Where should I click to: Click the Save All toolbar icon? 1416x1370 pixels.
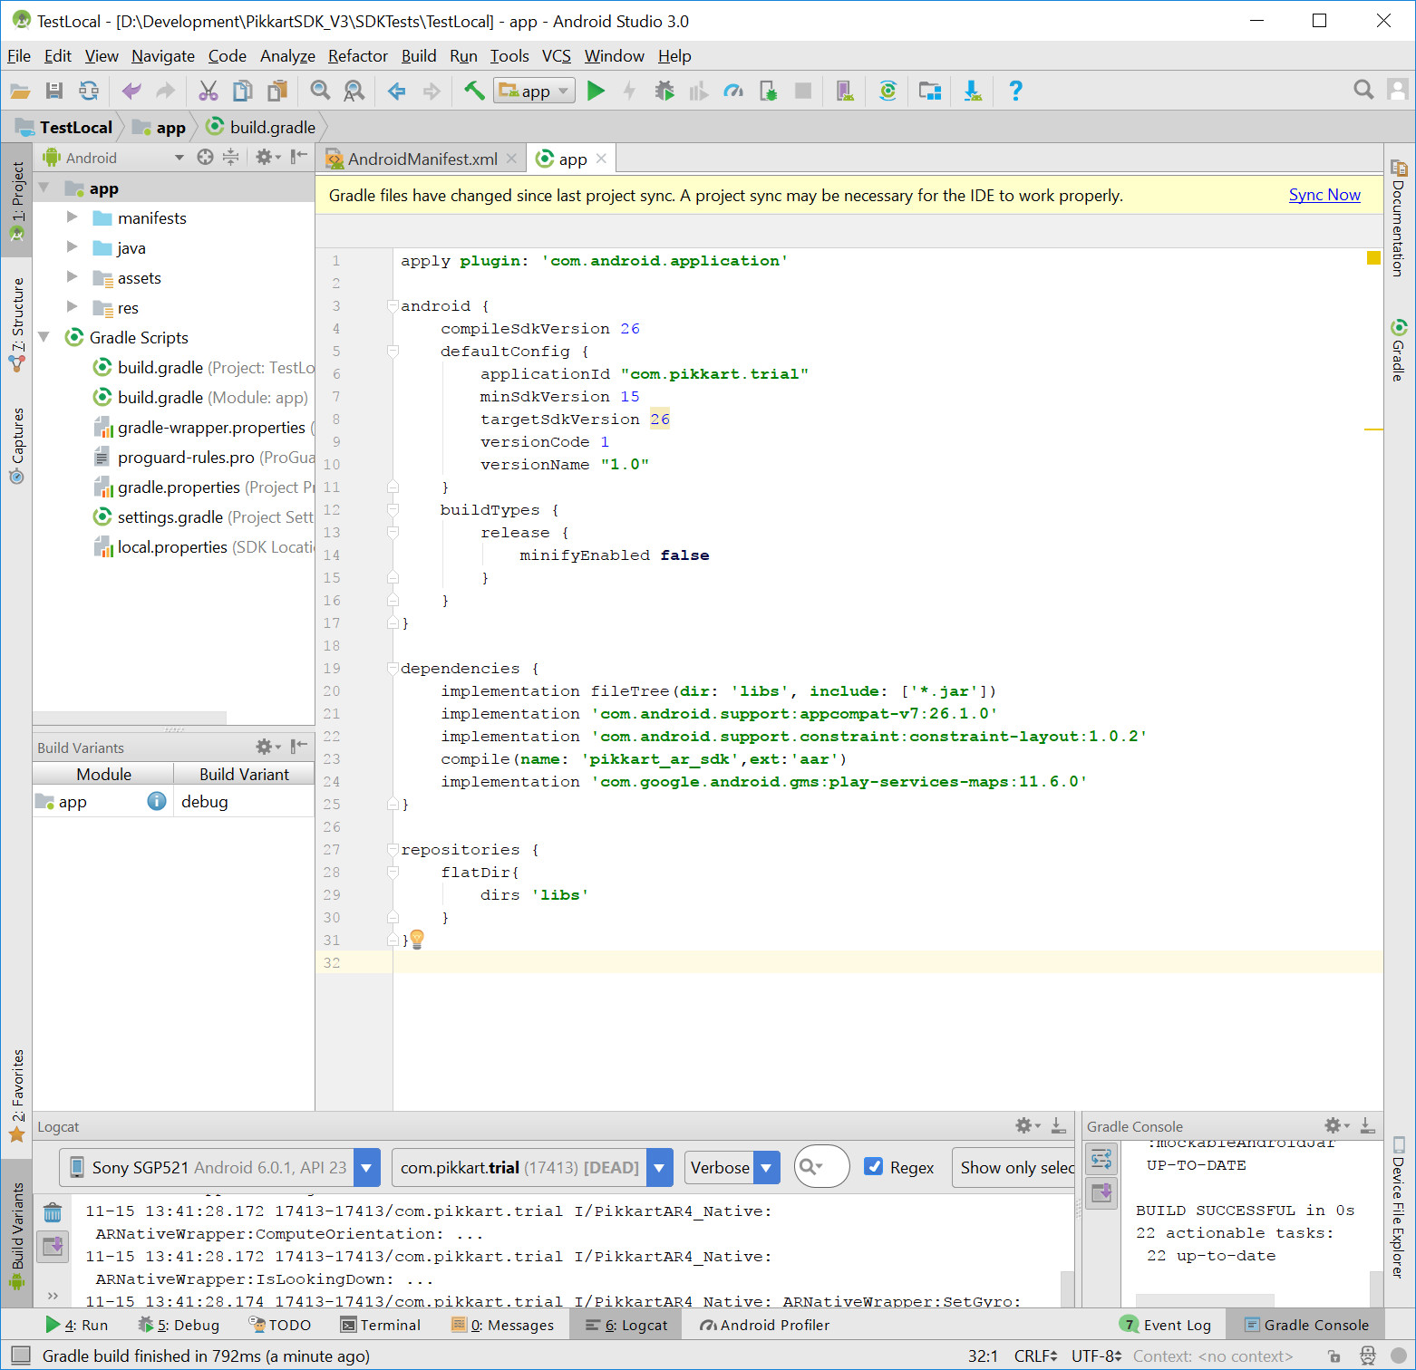(x=54, y=91)
